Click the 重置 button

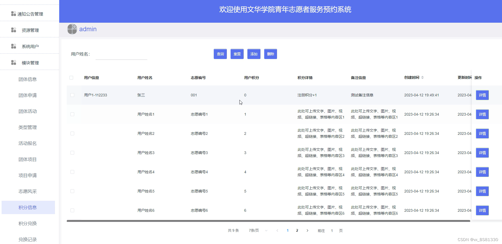click(237, 54)
